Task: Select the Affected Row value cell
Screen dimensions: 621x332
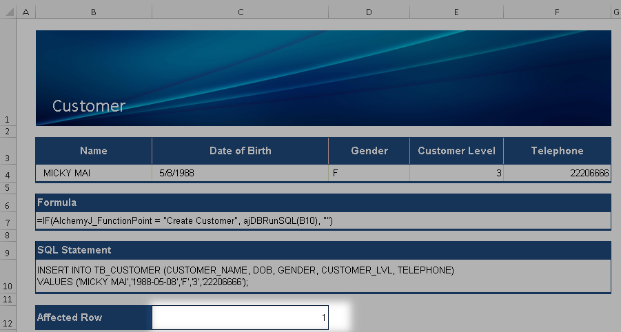Action: 240,318
